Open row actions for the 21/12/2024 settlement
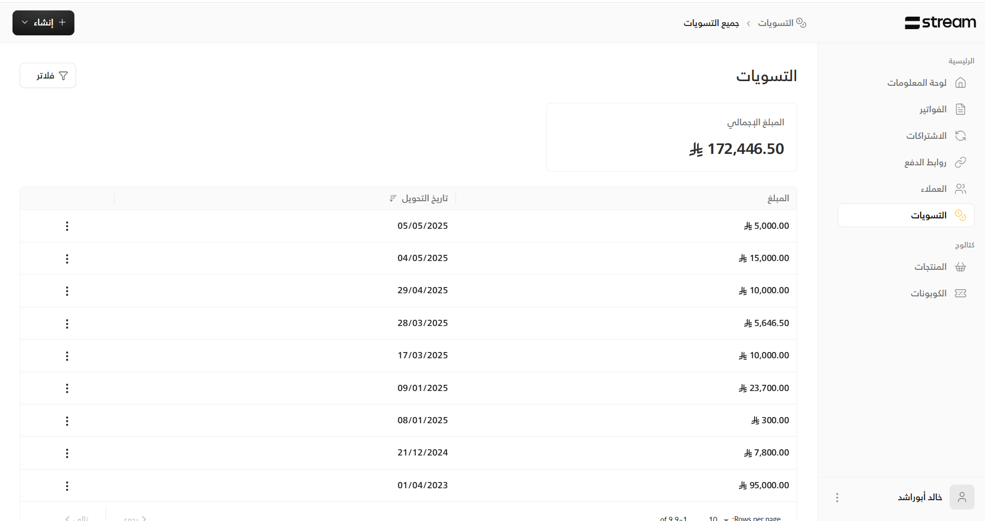This screenshot has height=521, width=985. tap(67, 453)
